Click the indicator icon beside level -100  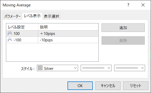10,40
